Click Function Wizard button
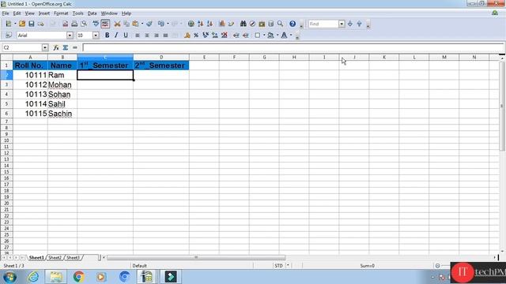Viewport: 506px width, 284px height. click(x=56, y=47)
